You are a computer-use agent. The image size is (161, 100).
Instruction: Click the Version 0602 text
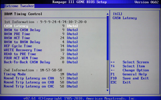(147, 2)
